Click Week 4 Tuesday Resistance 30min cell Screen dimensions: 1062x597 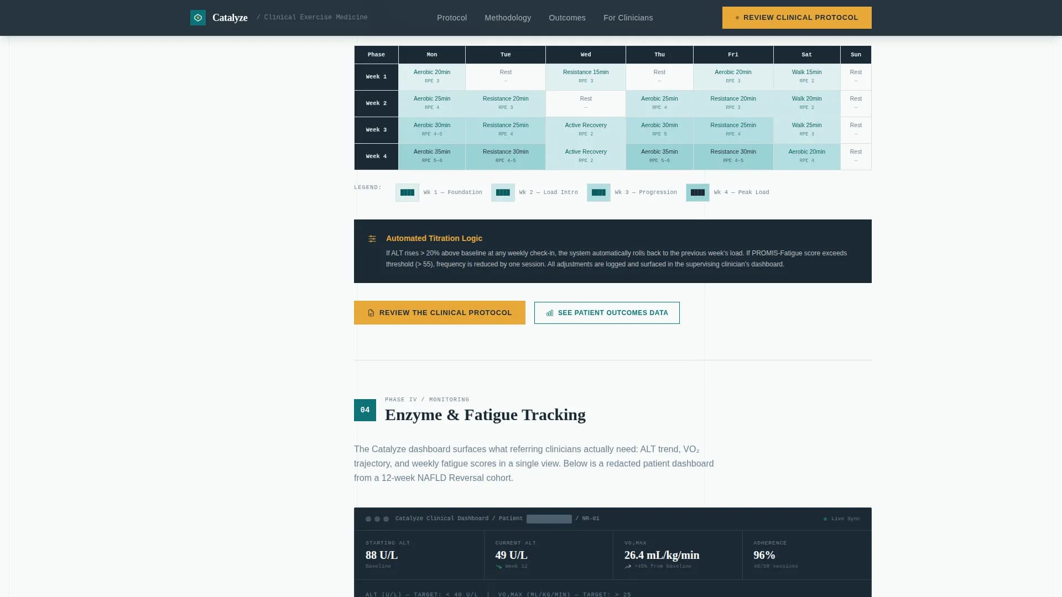(x=506, y=156)
